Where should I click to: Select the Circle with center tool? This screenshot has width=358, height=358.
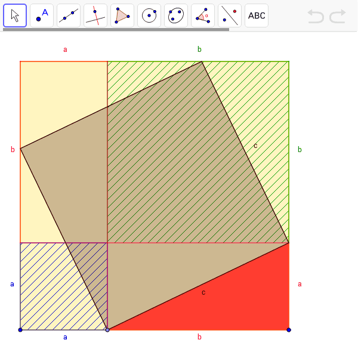[149, 16]
